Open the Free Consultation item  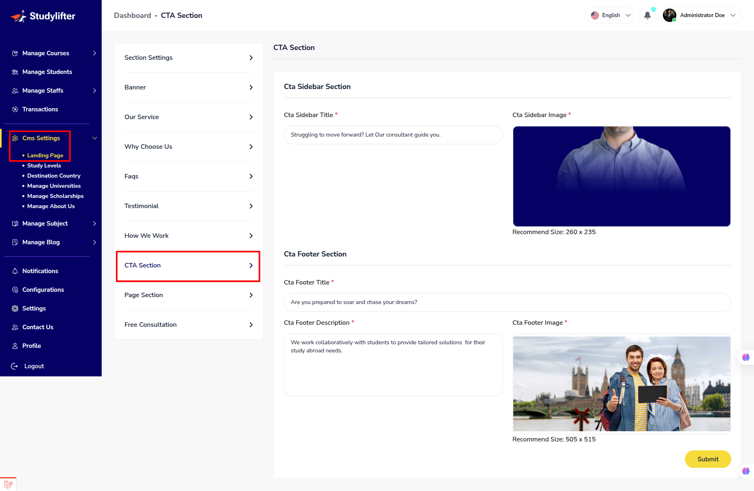click(188, 325)
